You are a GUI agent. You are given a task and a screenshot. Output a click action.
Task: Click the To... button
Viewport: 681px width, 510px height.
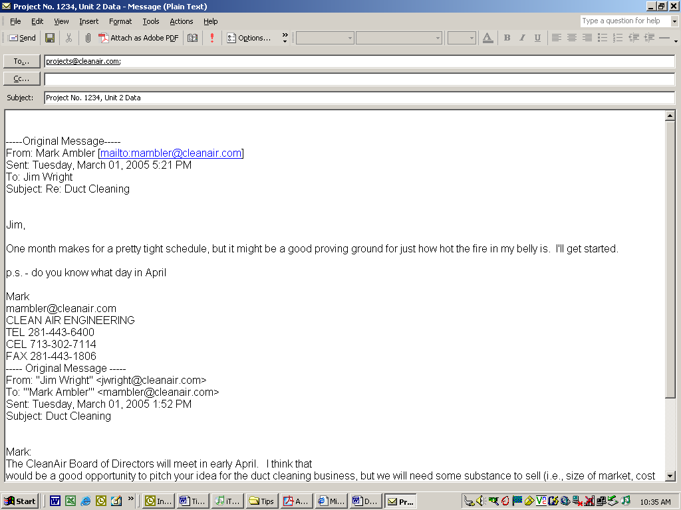coord(22,61)
